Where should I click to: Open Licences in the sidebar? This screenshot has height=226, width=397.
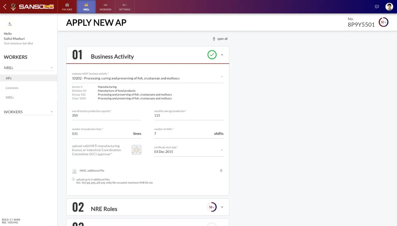12,88
